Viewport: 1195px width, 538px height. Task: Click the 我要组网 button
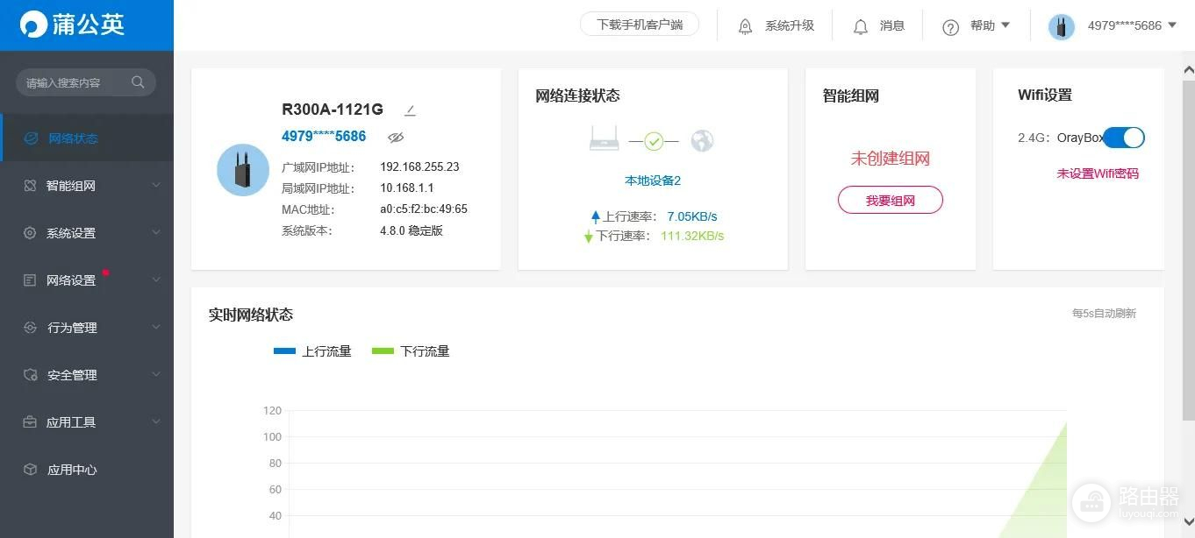tap(890, 201)
